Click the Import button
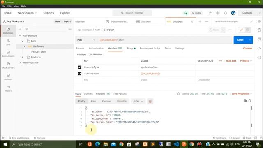 tap(67, 21)
